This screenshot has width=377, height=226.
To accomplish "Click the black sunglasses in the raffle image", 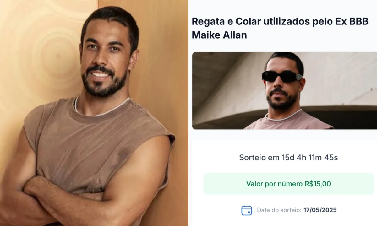I will [282, 76].
